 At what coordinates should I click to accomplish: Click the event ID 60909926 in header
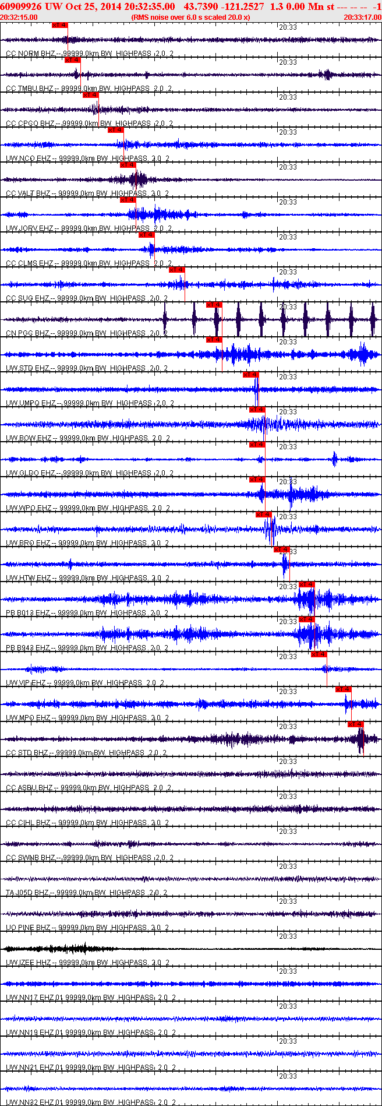tap(20, 6)
